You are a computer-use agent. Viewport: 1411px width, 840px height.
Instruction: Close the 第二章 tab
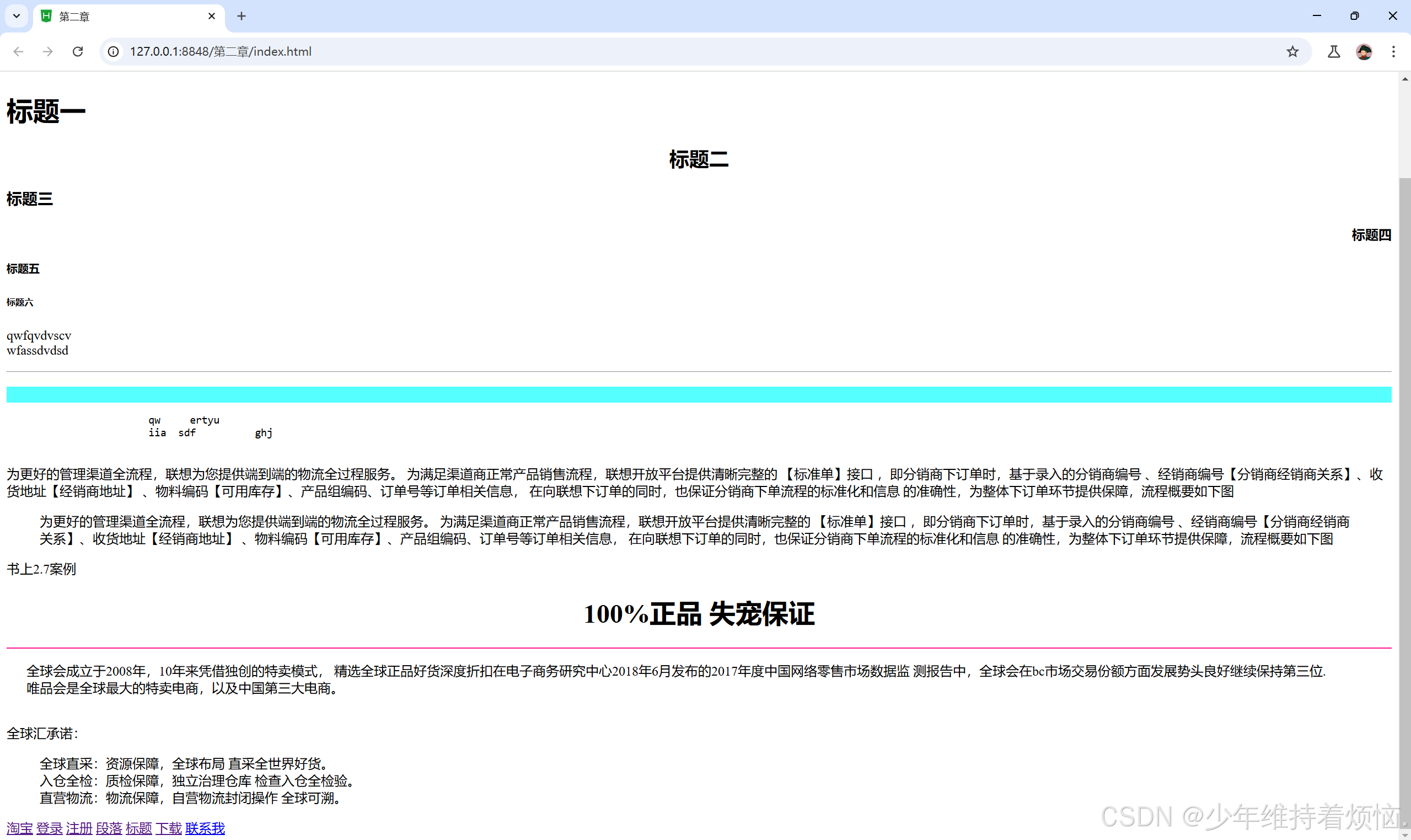click(212, 17)
